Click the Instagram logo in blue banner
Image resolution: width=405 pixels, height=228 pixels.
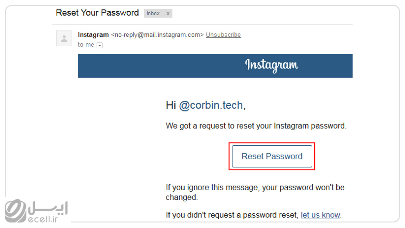pos(272,65)
